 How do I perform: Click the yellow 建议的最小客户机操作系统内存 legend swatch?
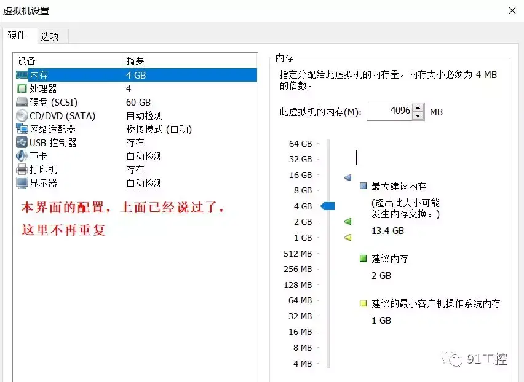point(363,303)
